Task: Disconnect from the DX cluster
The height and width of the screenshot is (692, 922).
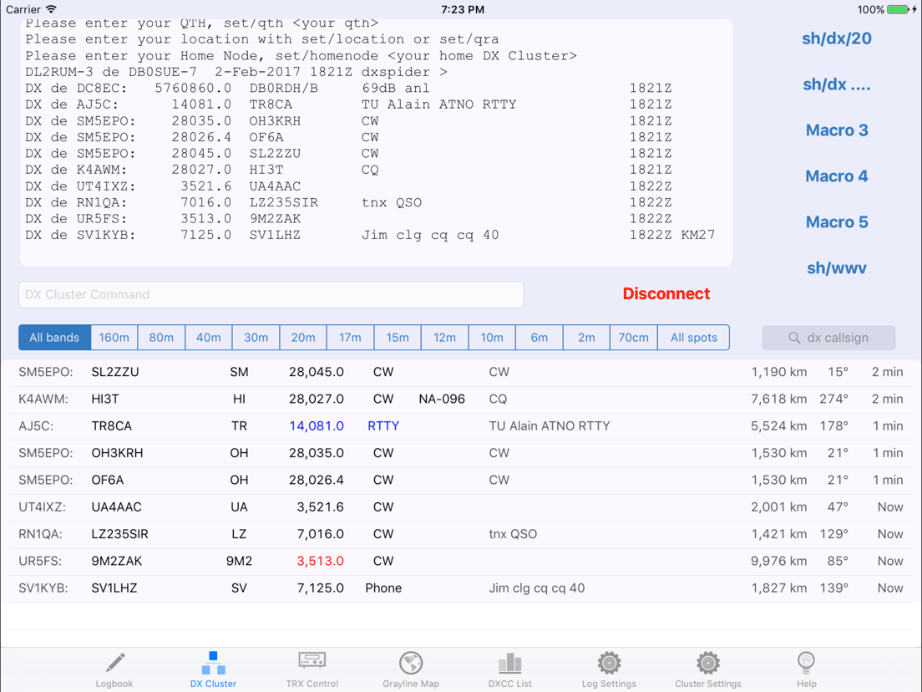Action: click(x=666, y=293)
